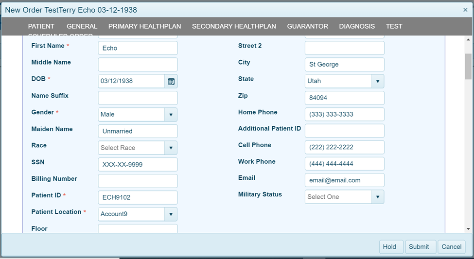Close the New Order dialog with X
Image resolution: width=474 pixels, height=259 pixels.
[465, 10]
